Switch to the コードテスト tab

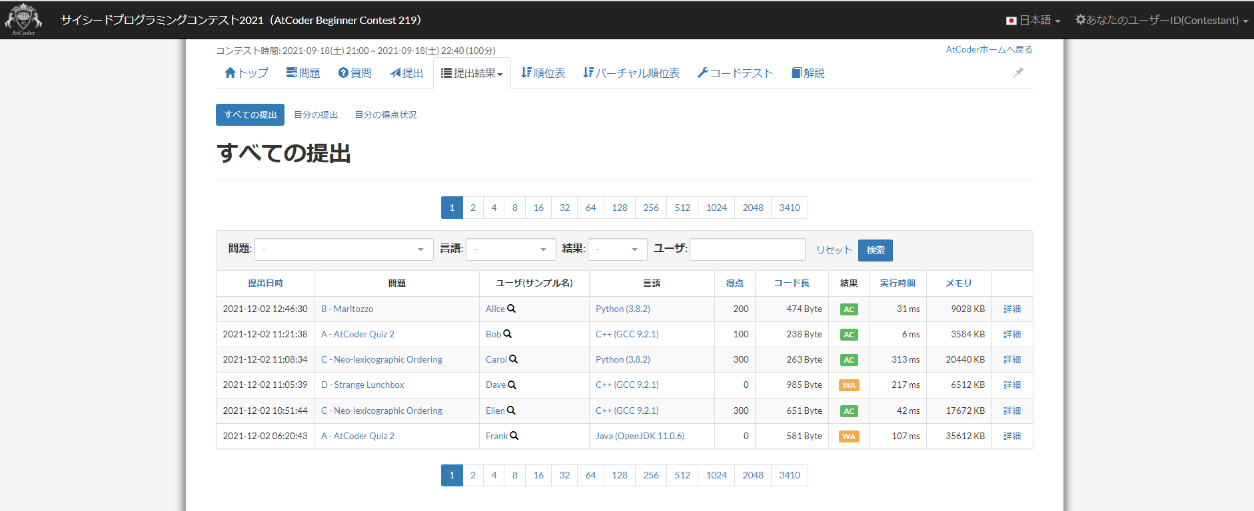(x=735, y=73)
